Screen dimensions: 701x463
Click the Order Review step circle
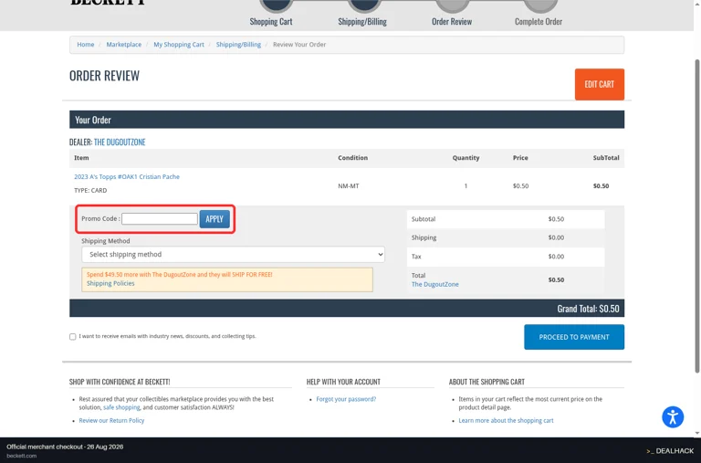click(x=453, y=5)
